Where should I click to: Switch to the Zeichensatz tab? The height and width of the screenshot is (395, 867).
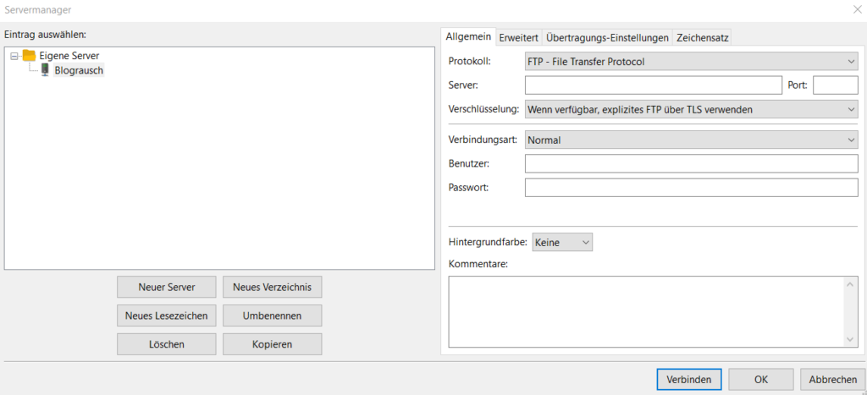point(702,37)
